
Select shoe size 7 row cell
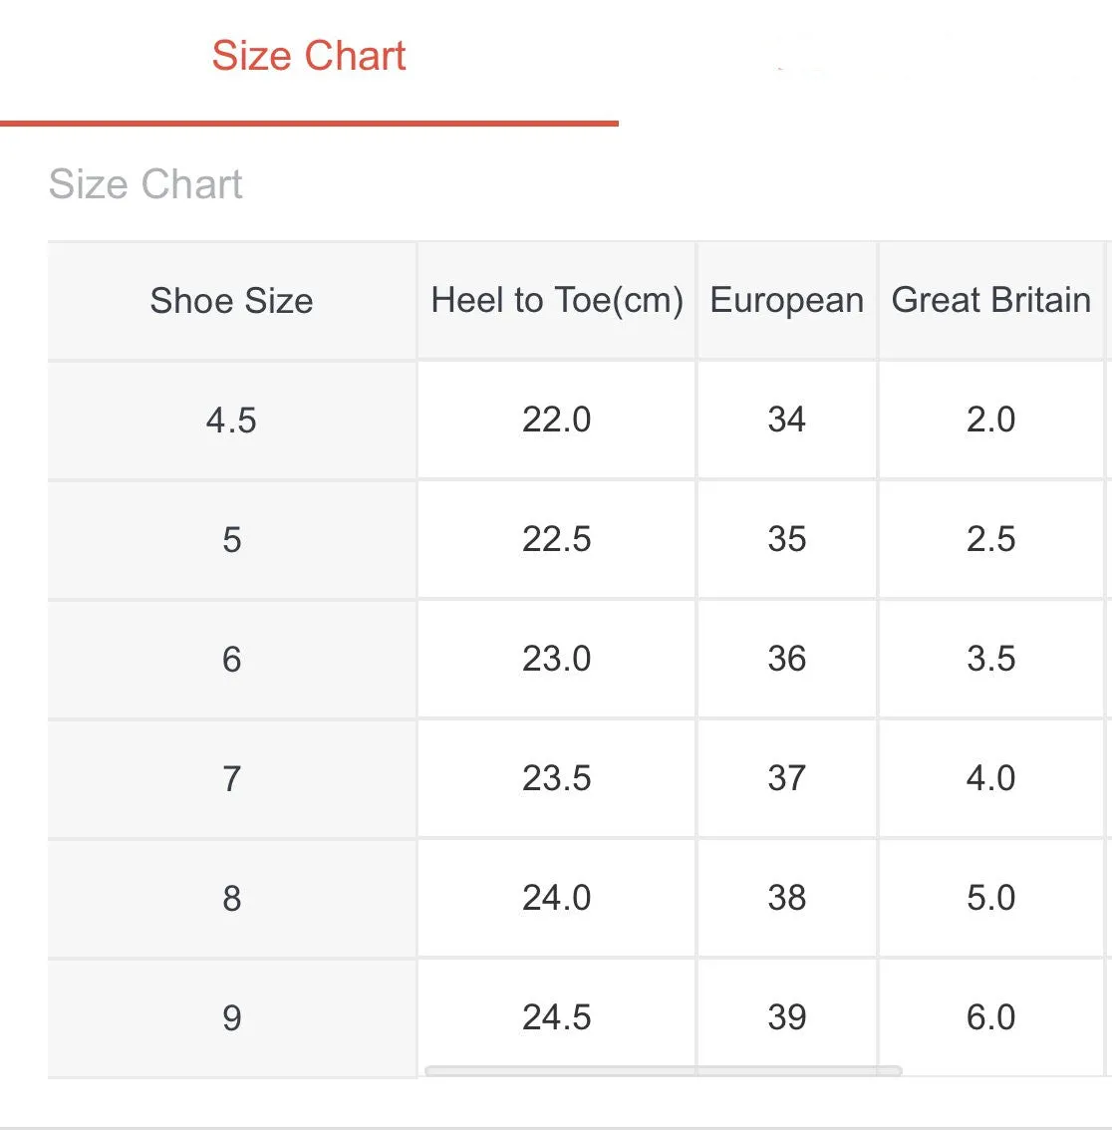(231, 779)
